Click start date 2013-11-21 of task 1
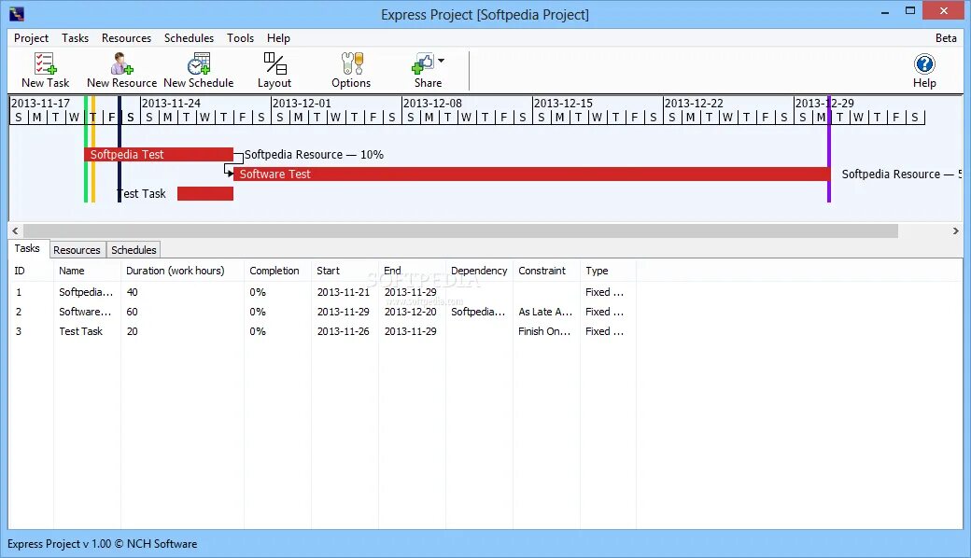Viewport: 971px width, 558px height. click(343, 292)
